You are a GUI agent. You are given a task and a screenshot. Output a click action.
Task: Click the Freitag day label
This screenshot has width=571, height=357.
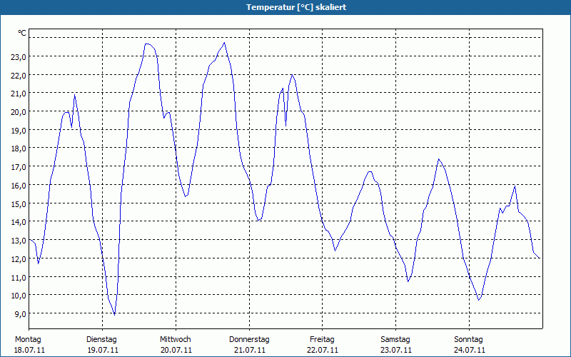coord(322,339)
